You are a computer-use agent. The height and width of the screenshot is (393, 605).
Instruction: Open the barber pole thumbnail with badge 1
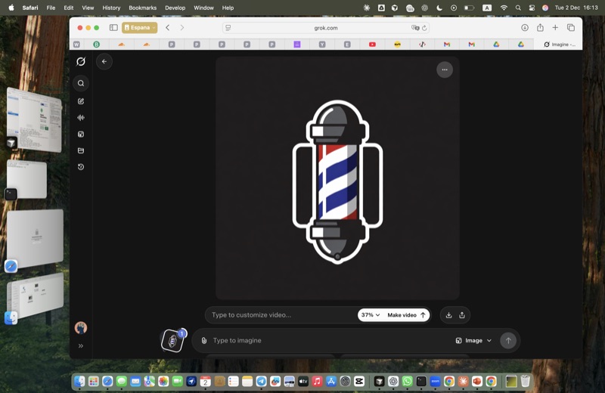[172, 341]
